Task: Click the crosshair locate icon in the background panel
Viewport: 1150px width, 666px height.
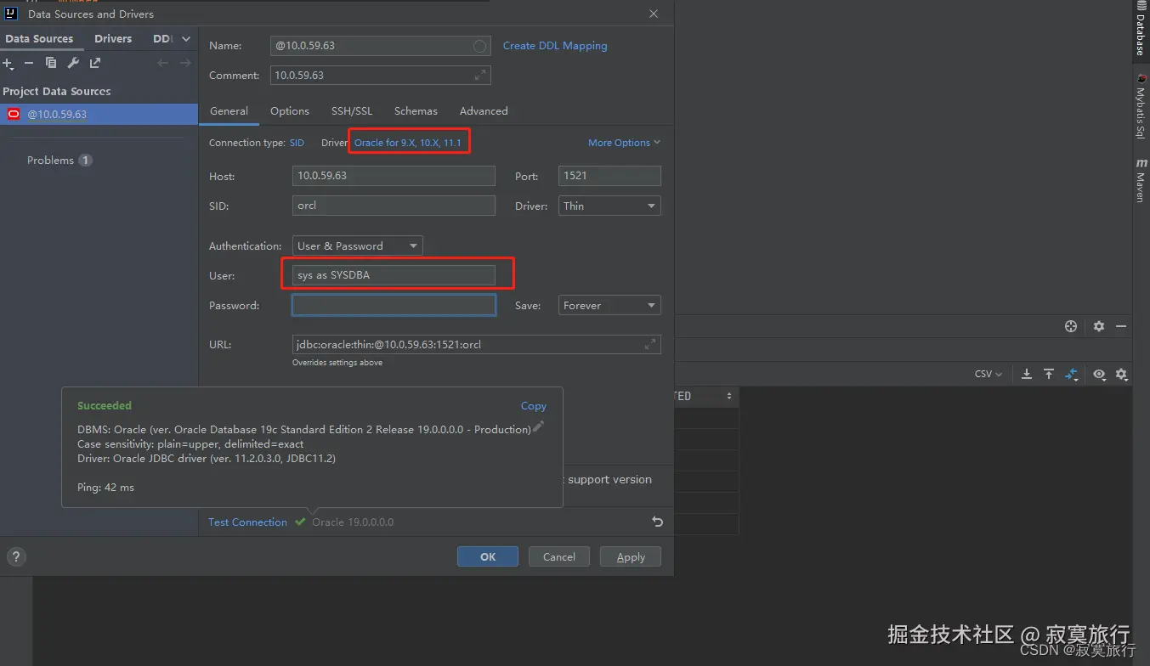Action: click(x=1071, y=326)
